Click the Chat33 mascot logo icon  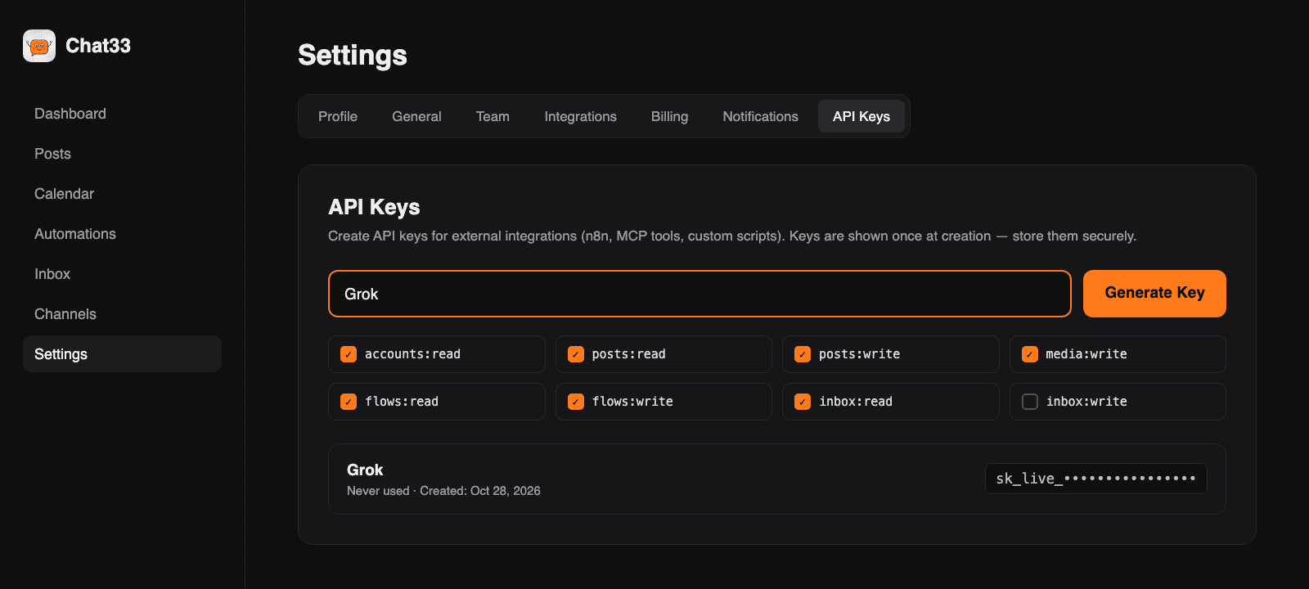tap(39, 46)
